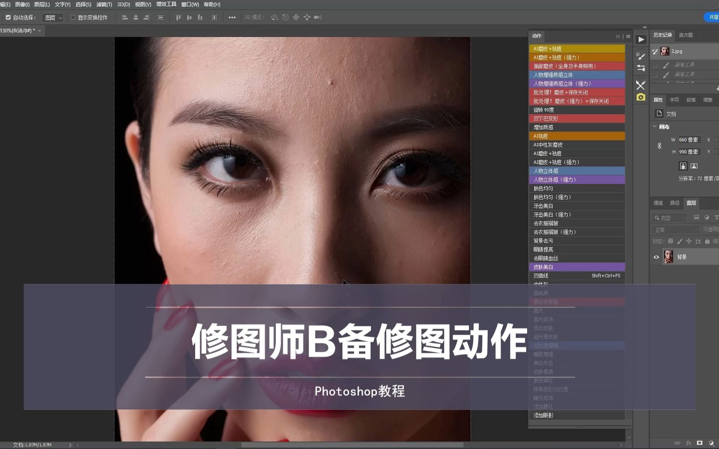The image size is (719, 449).
Task: Open the Actions panel menu icon
Action: 628,36
